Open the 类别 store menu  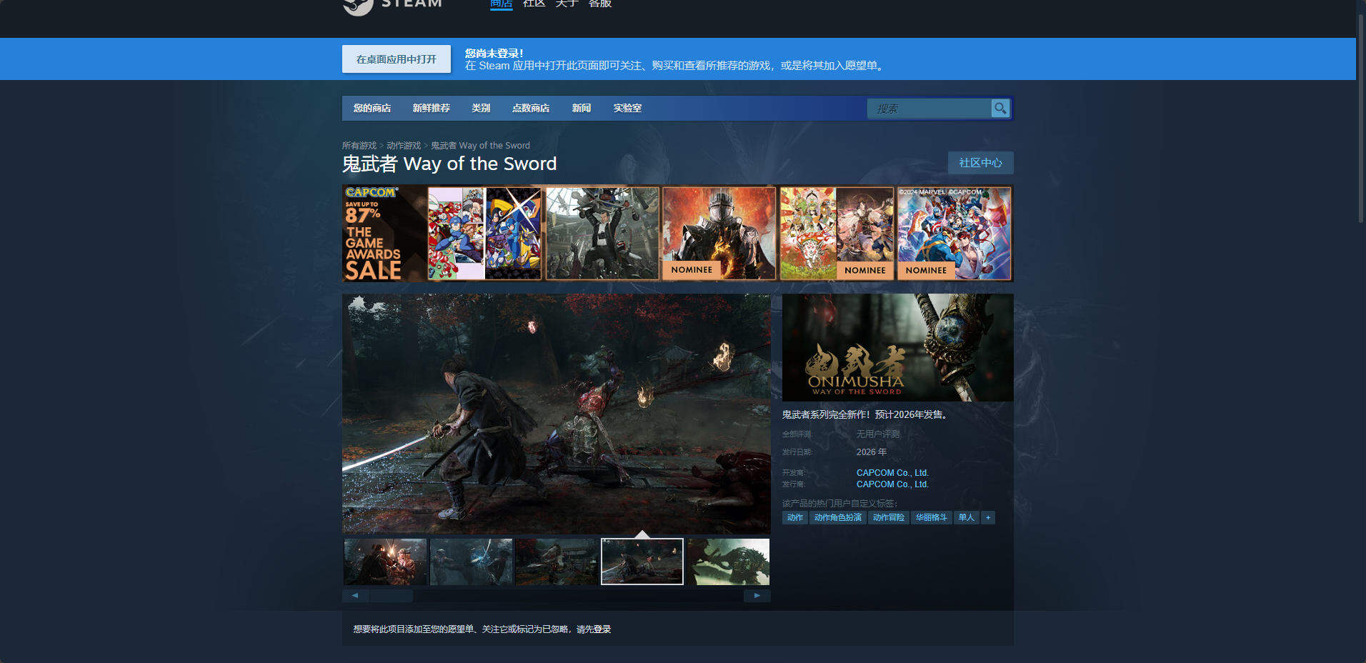tap(481, 108)
